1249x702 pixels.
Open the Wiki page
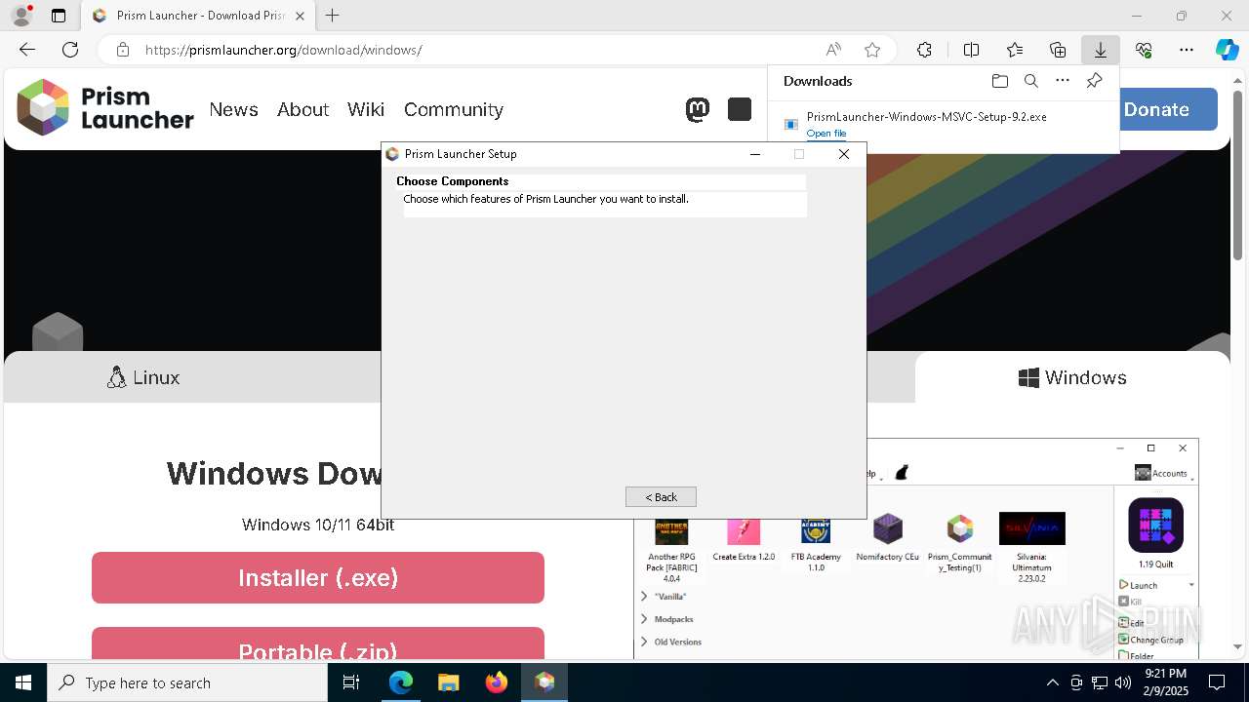(366, 109)
